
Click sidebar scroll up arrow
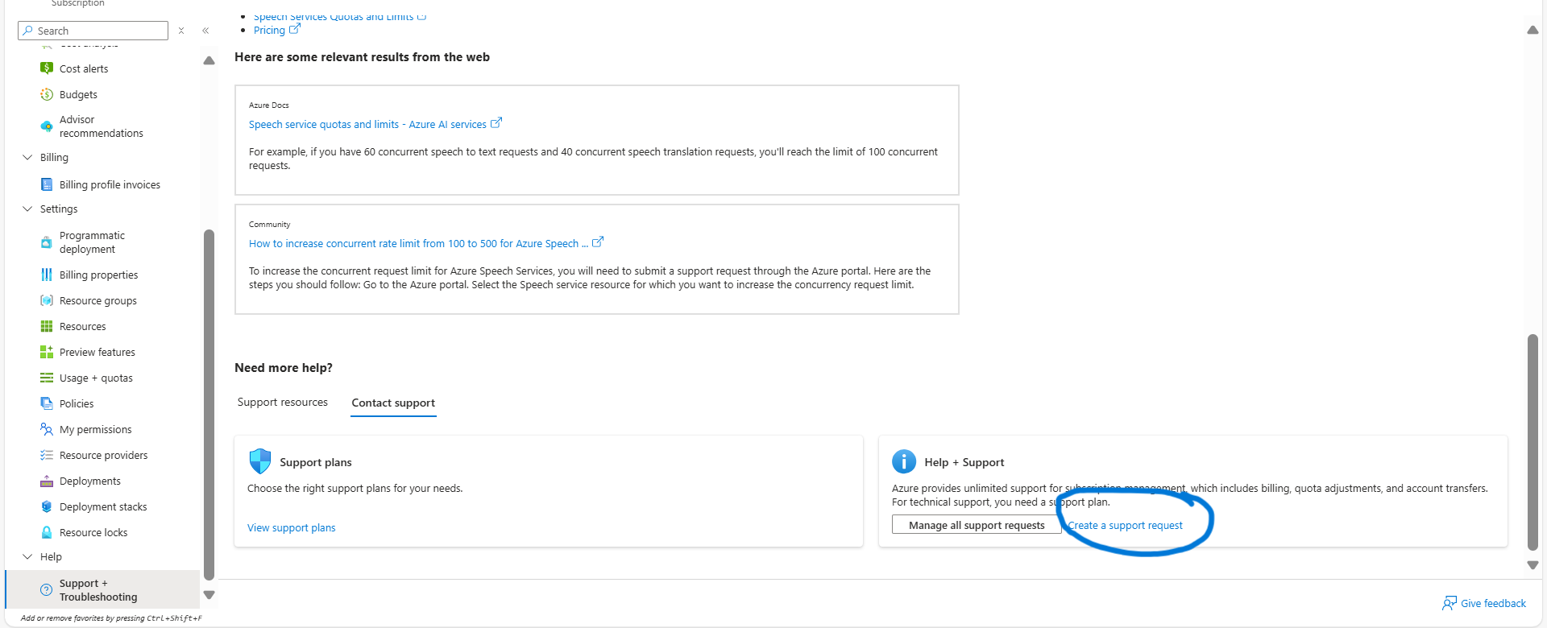(209, 60)
